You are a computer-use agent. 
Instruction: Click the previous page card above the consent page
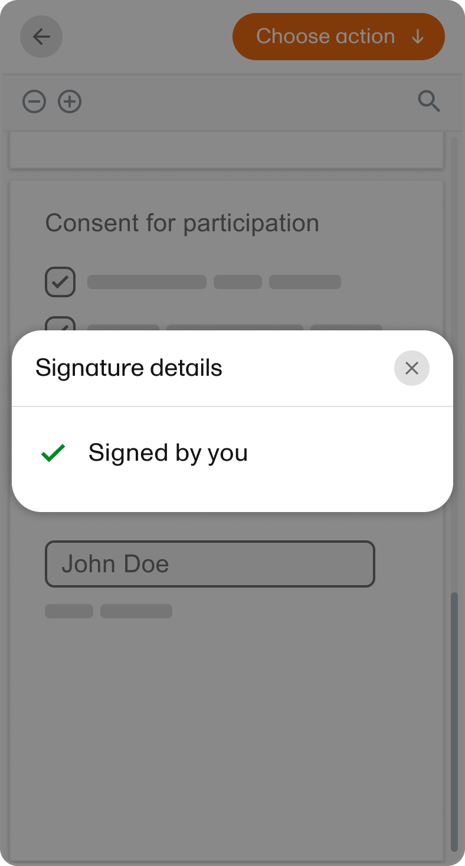227,150
